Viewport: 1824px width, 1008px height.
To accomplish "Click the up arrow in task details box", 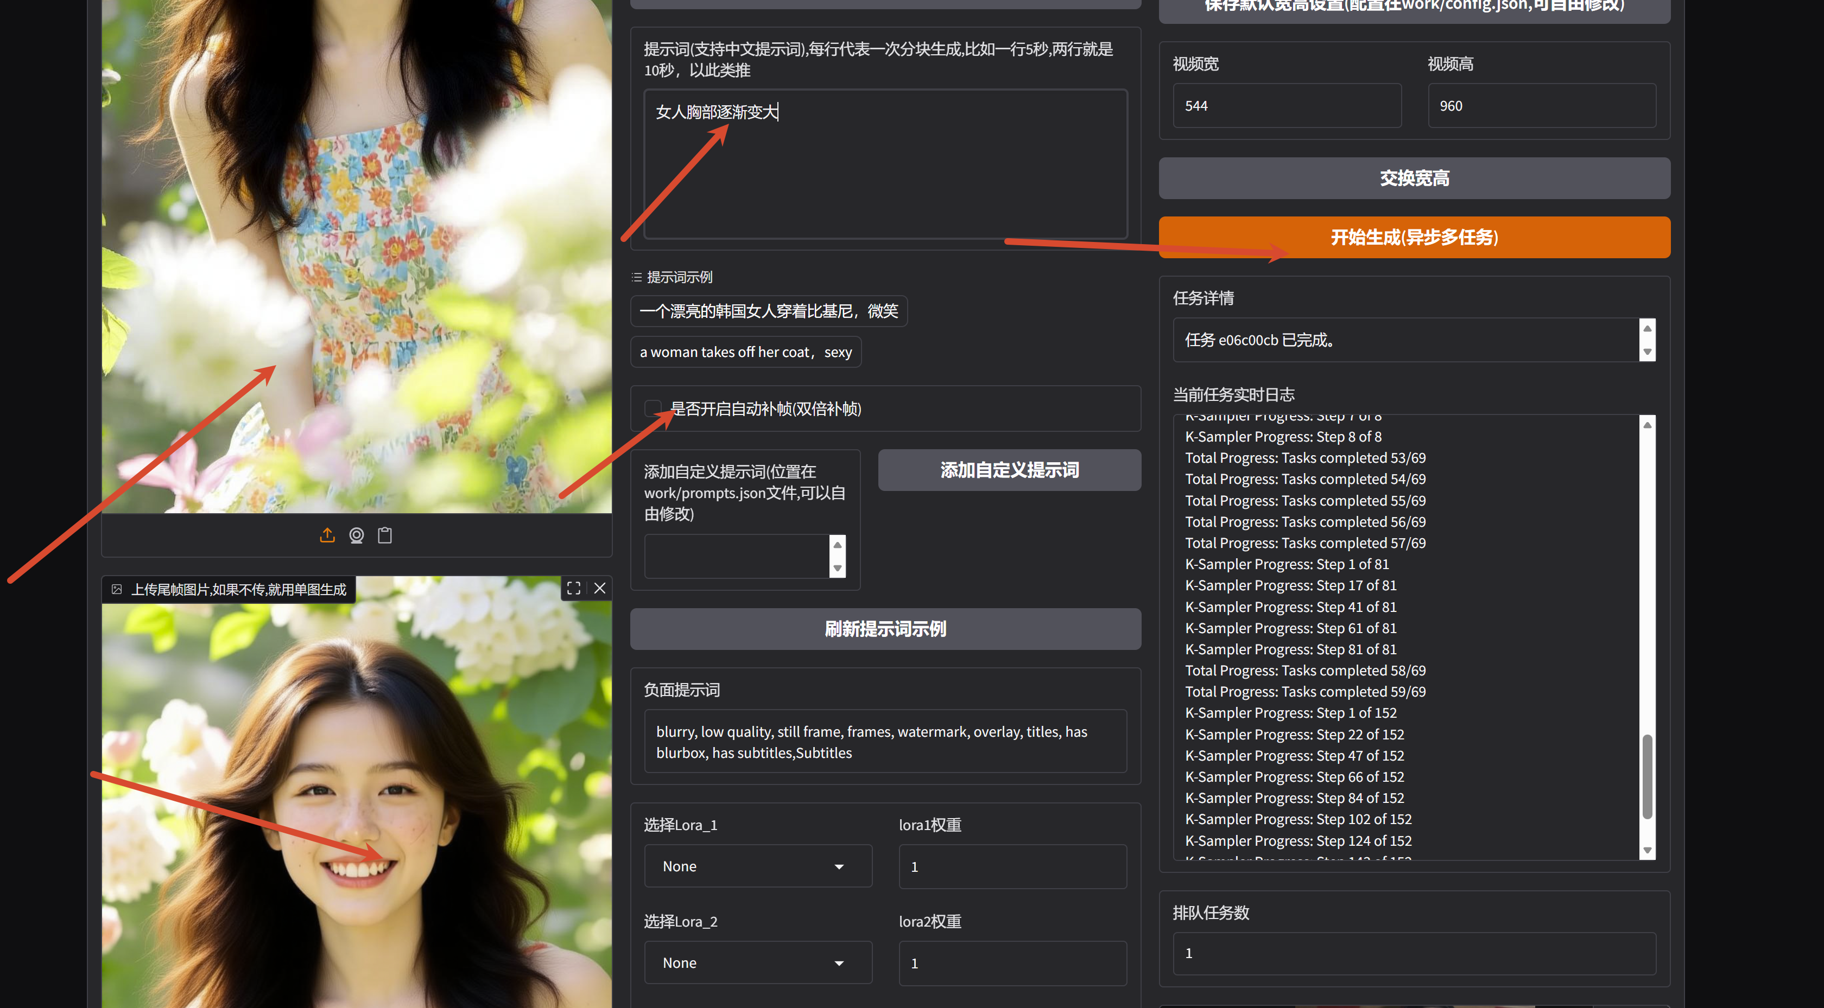I will pos(1647,329).
